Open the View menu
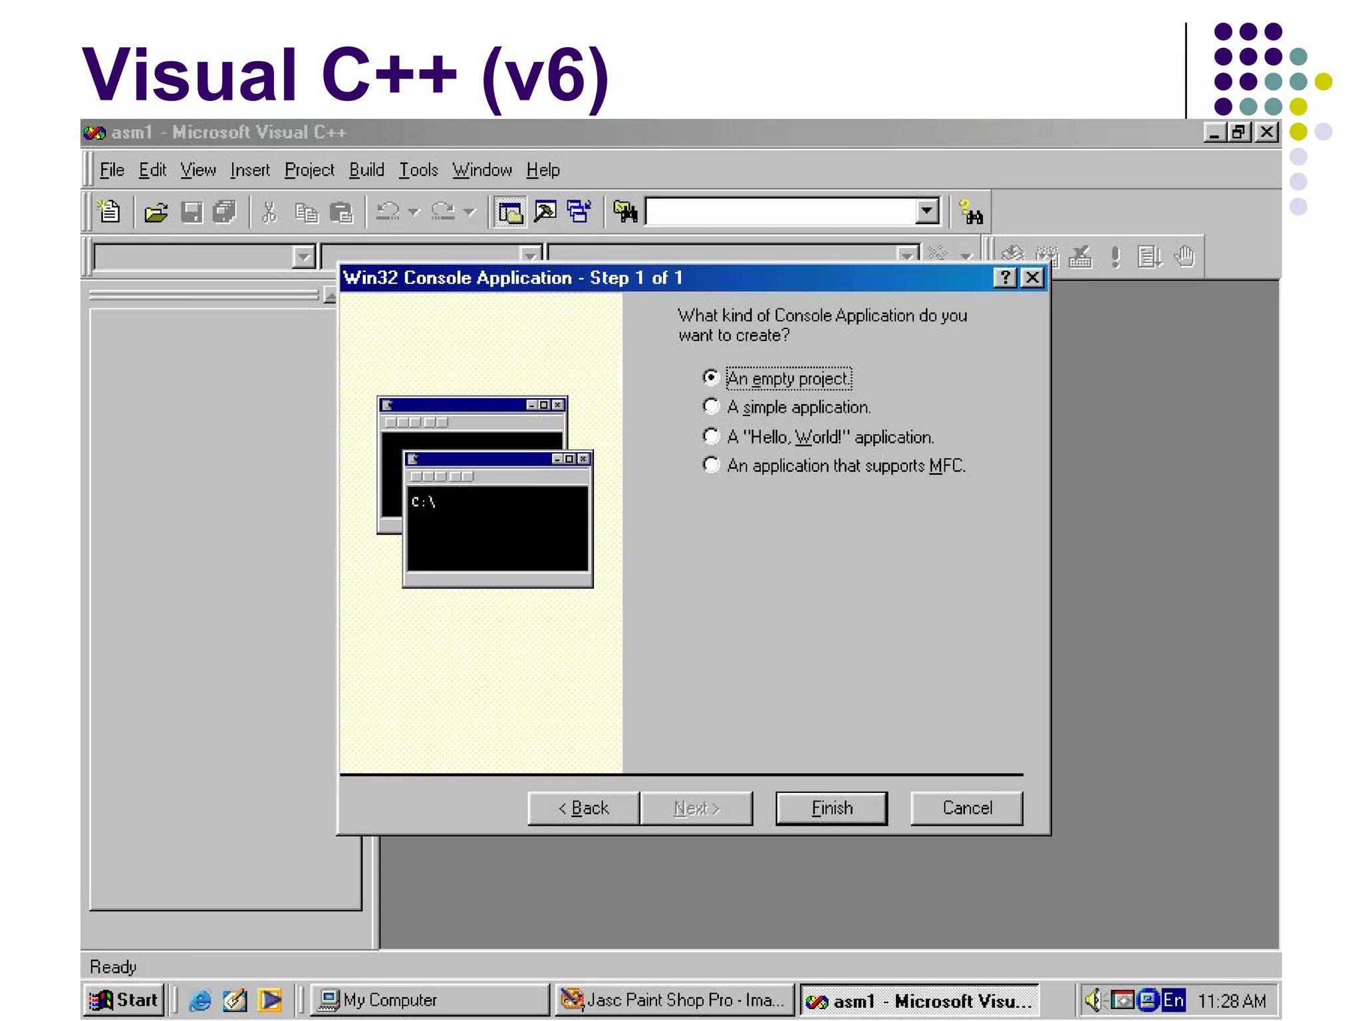 (198, 170)
